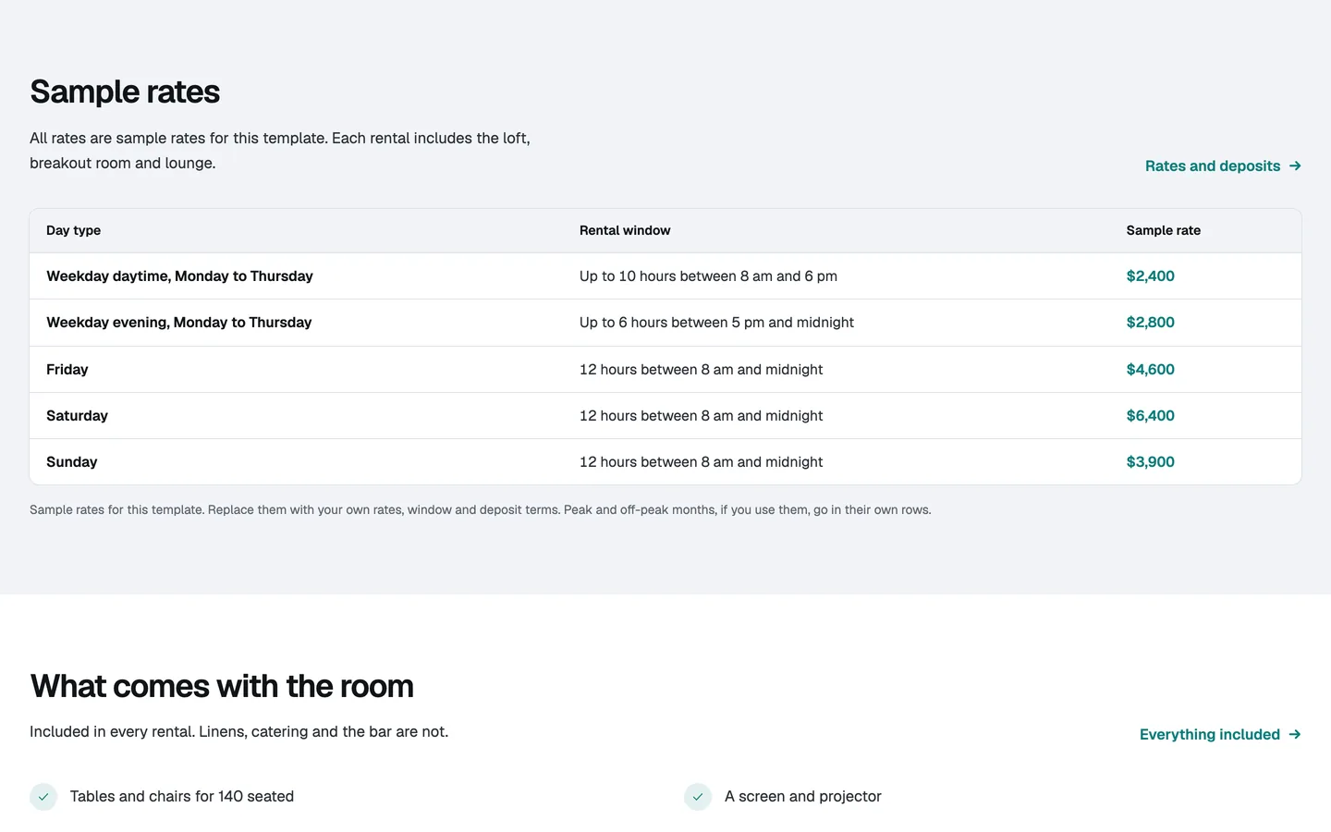1331x832 pixels.
Task: Click the checkmark icon beside Tables and chairs
Action: [43, 797]
